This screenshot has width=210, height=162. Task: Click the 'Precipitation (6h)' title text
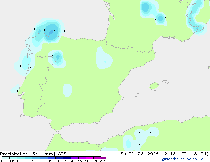(20, 154)
